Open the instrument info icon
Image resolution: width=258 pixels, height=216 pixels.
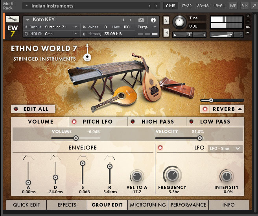tap(153, 20)
